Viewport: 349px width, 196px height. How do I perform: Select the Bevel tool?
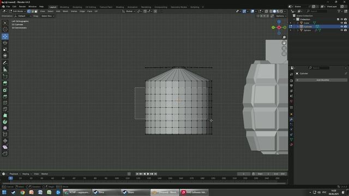coord(5,96)
